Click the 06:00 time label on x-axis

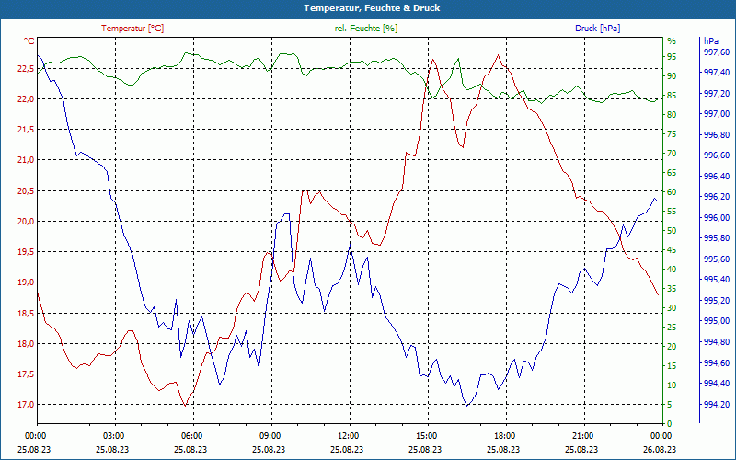point(190,435)
